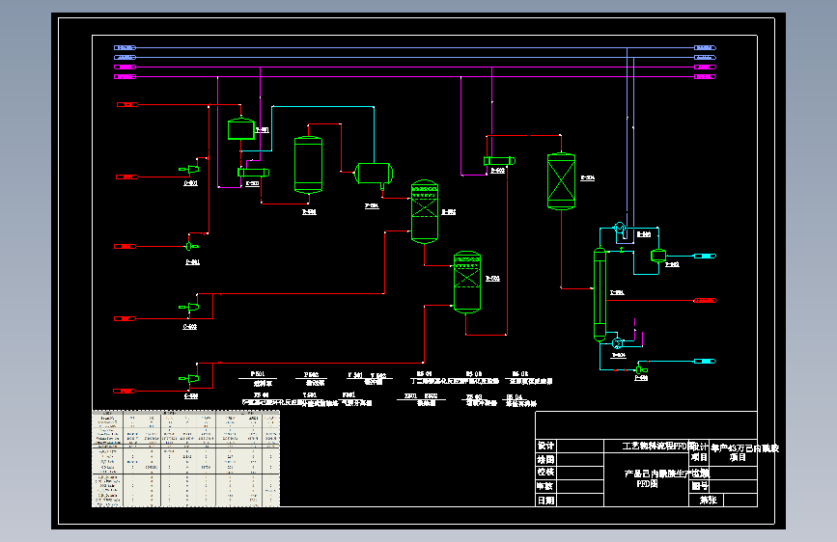The image size is (837, 542).
Task: Select the tall narrow distillation column
Action: [600, 294]
